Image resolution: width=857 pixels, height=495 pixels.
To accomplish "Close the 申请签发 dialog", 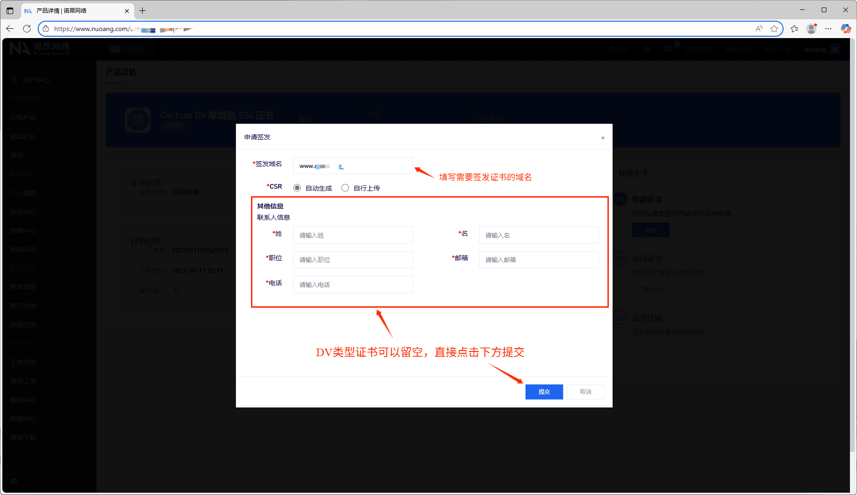I will (x=603, y=138).
